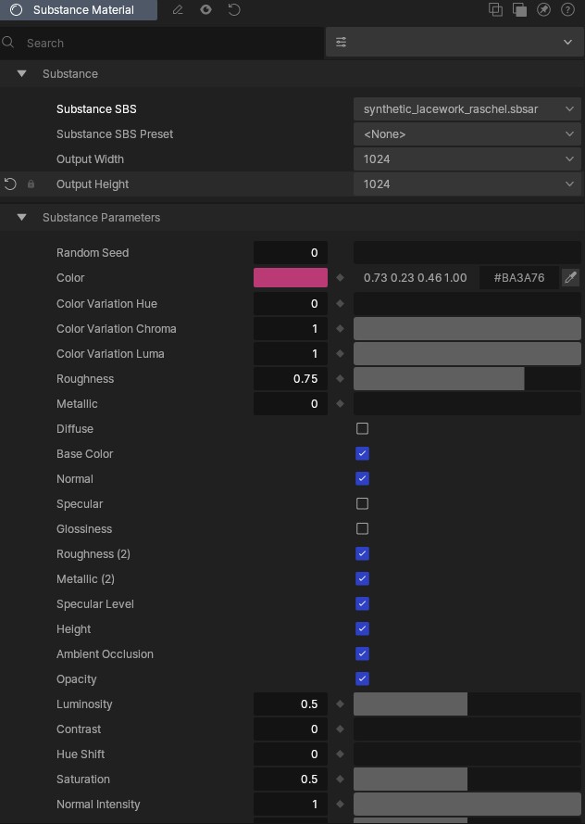Toggle the eye visibility icon in header

coord(205,10)
